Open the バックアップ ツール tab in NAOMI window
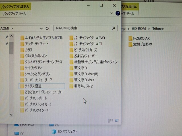This screenshot has height=136, width=182. click(15, 14)
